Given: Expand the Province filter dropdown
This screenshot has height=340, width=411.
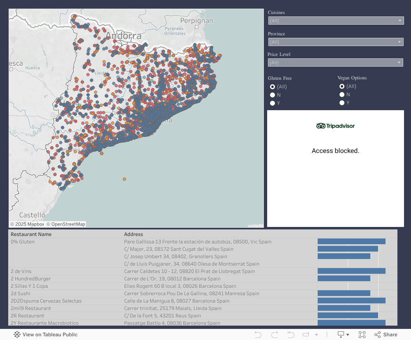Looking at the screenshot, I should coord(335,42).
